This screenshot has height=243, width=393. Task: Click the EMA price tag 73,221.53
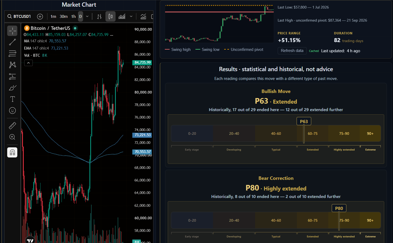coord(142,135)
